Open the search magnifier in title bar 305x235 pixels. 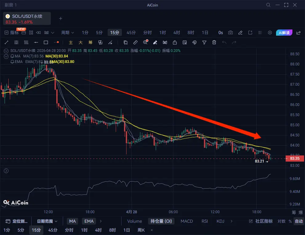268,5
